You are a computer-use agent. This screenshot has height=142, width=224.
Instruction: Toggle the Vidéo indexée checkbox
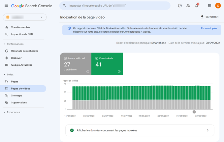[x=96, y=58]
